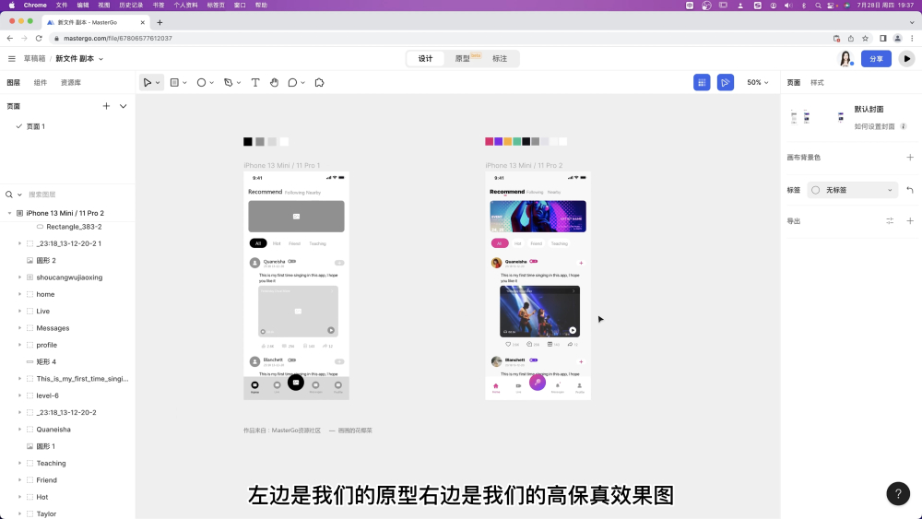Switch to 标注 annotation mode tab
Image resolution: width=922 pixels, height=519 pixels.
point(499,59)
